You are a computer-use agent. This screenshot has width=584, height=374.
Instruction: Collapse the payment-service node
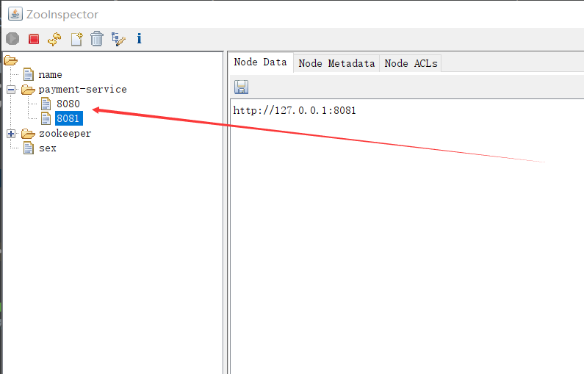tap(11, 90)
